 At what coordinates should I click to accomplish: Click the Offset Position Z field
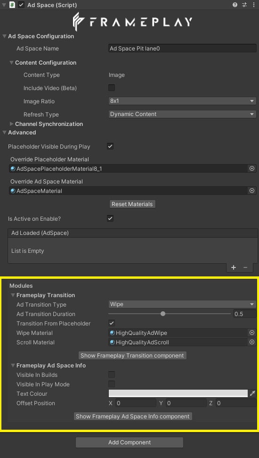(236, 403)
